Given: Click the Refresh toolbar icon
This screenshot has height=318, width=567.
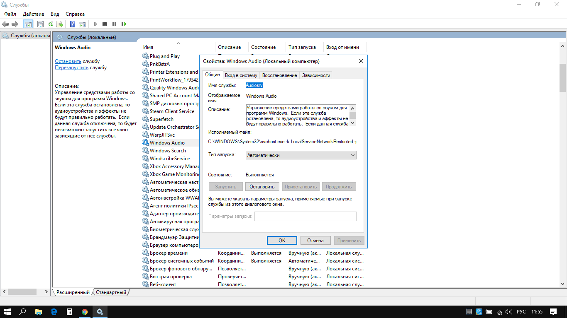Looking at the screenshot, I should (x=50, y=24).
